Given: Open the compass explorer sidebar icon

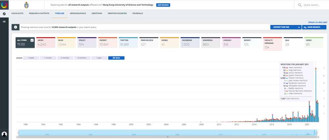Looking at the screenshot, I should point(4,14).
